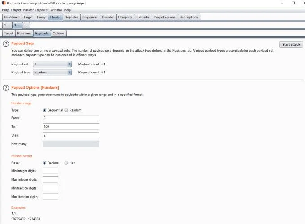Viewport: 305px width, 224px height.
Task: Switch to the Comparer tab
Action: 125,17
